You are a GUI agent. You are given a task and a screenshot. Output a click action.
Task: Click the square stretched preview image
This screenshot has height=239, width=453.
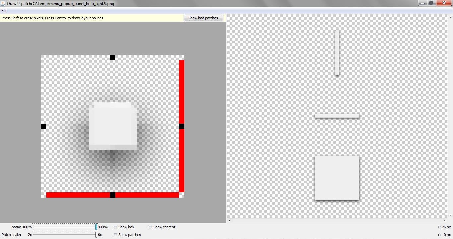337,178
